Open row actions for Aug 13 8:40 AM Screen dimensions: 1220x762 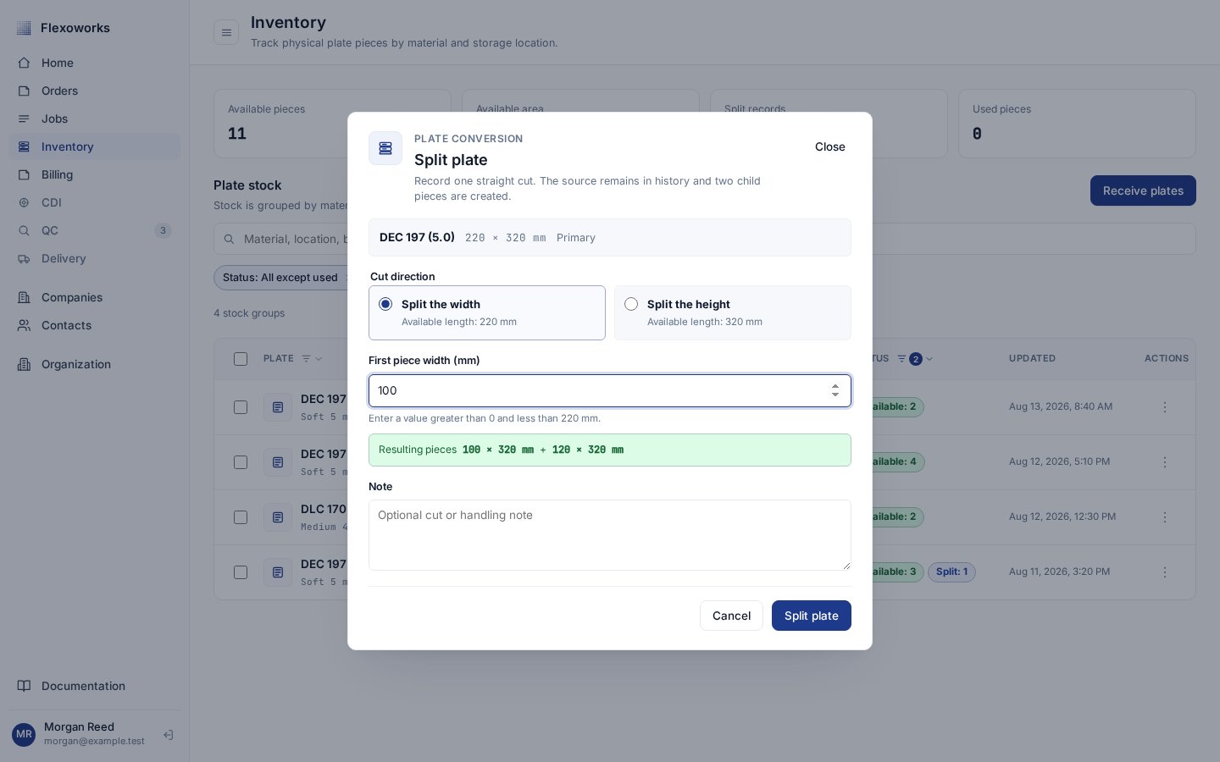coord(1165,407)
